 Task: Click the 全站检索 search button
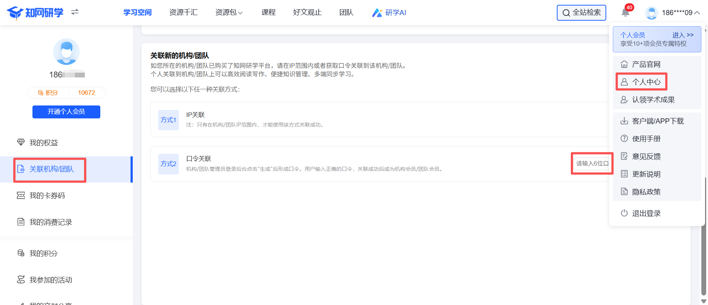(x=581, y=13)
